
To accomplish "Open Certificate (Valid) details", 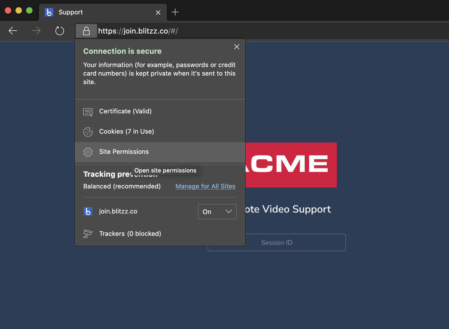I will (x=160, y=111).
